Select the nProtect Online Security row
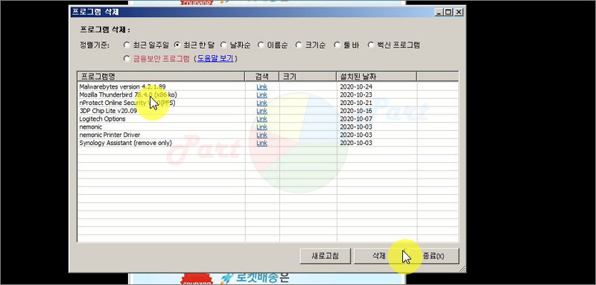 [267, 103]
